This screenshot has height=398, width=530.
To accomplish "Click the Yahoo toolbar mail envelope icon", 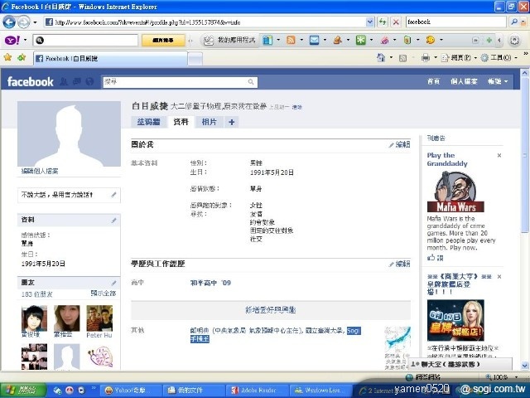I will click(314, 41).
